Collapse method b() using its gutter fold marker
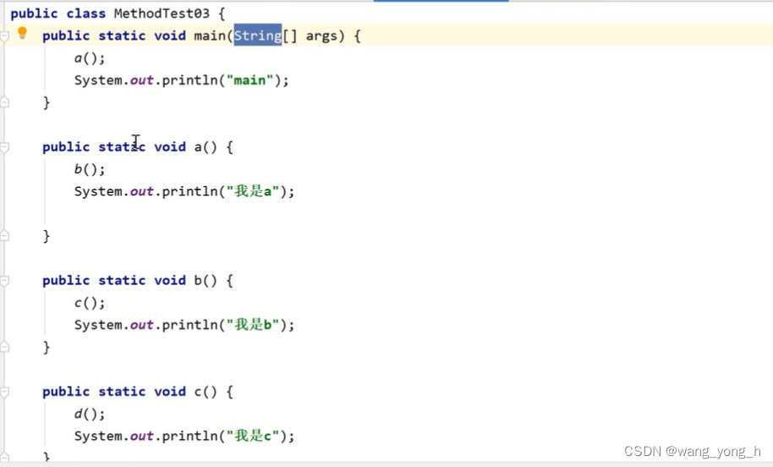Viewport: 773px width, 467px height. 4,281
